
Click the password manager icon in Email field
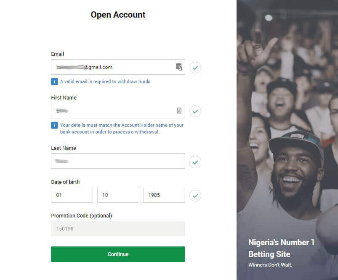(x=179, y=67)
